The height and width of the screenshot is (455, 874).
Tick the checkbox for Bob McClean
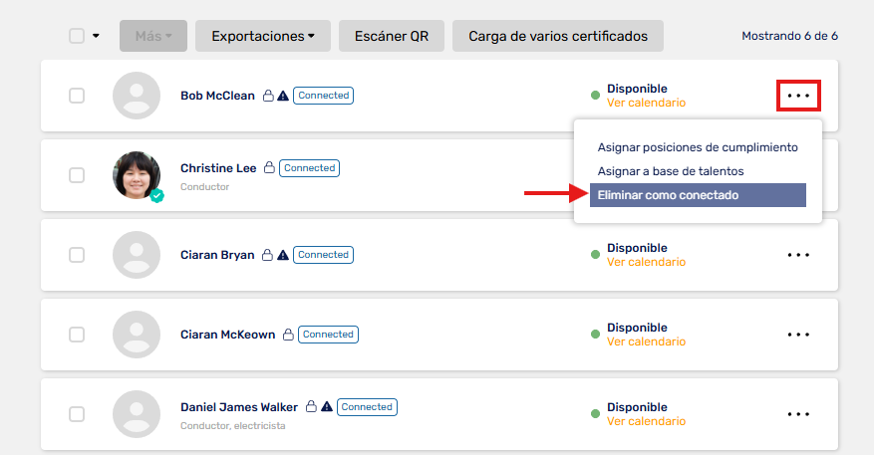click(77, 96)
